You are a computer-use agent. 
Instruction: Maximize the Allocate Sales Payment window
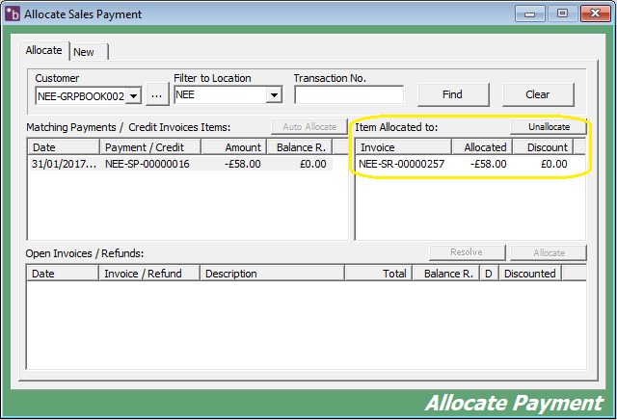[563, 13]
